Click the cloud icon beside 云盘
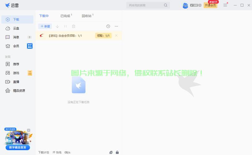252x155 pixels. click(8, 29)
